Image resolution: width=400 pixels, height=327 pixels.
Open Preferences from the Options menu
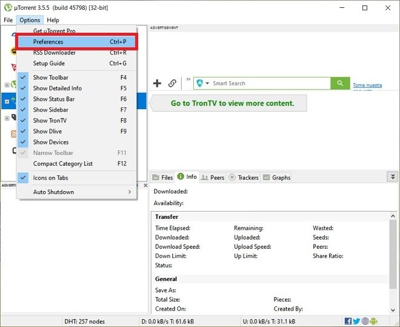tap(76, 42)
